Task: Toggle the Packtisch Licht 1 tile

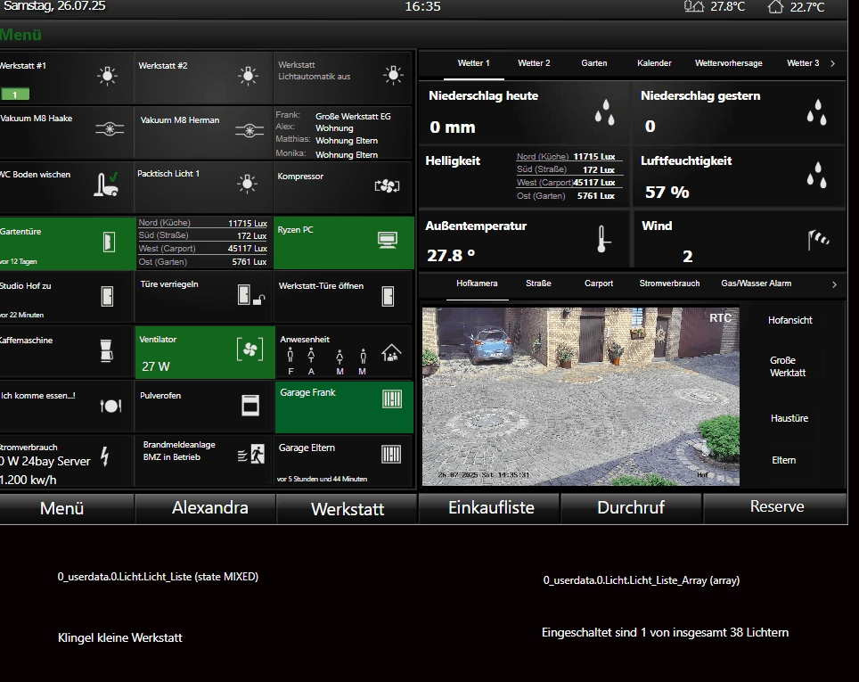Action: point(204,186)
